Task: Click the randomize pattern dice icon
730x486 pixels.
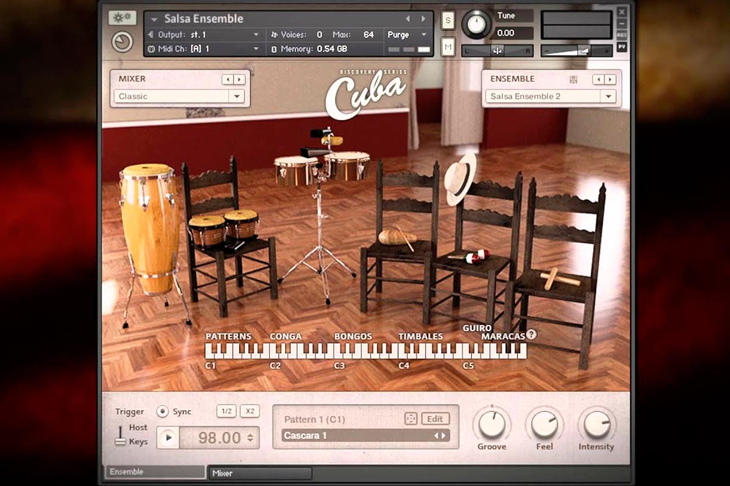Action: [411, 419]
